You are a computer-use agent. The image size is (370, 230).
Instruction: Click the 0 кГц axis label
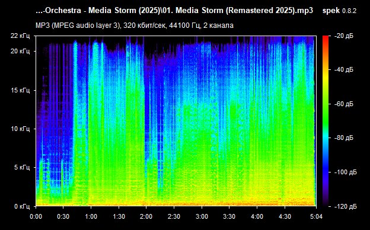tap(22, 206)
